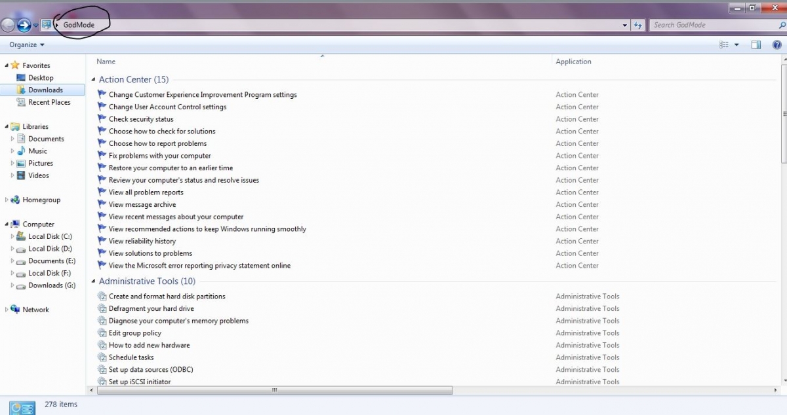
Task: Expand the Videos library node
Action: coord(12,175)
